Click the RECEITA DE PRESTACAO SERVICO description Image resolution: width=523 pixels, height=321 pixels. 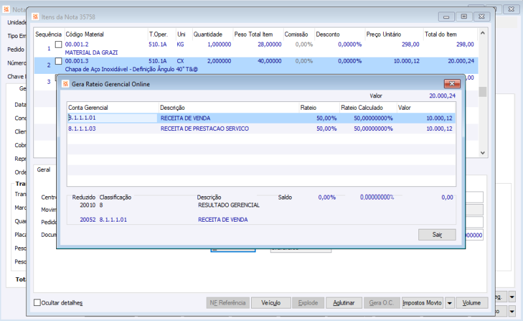pyautogui.click(x=205, y=129)
